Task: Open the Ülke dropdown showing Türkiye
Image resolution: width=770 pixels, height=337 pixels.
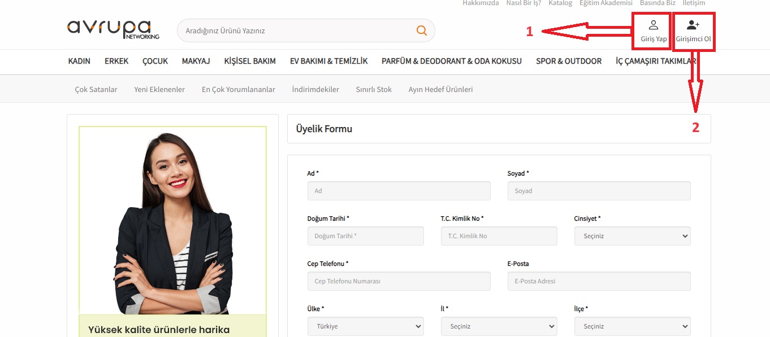Action: tap(365, 326)
